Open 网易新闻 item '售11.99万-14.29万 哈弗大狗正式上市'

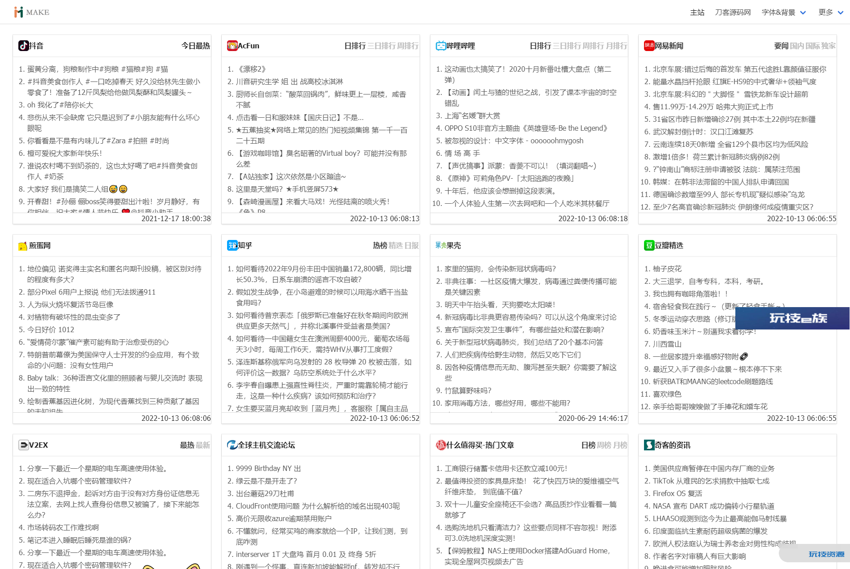click(x=713, y=107)
